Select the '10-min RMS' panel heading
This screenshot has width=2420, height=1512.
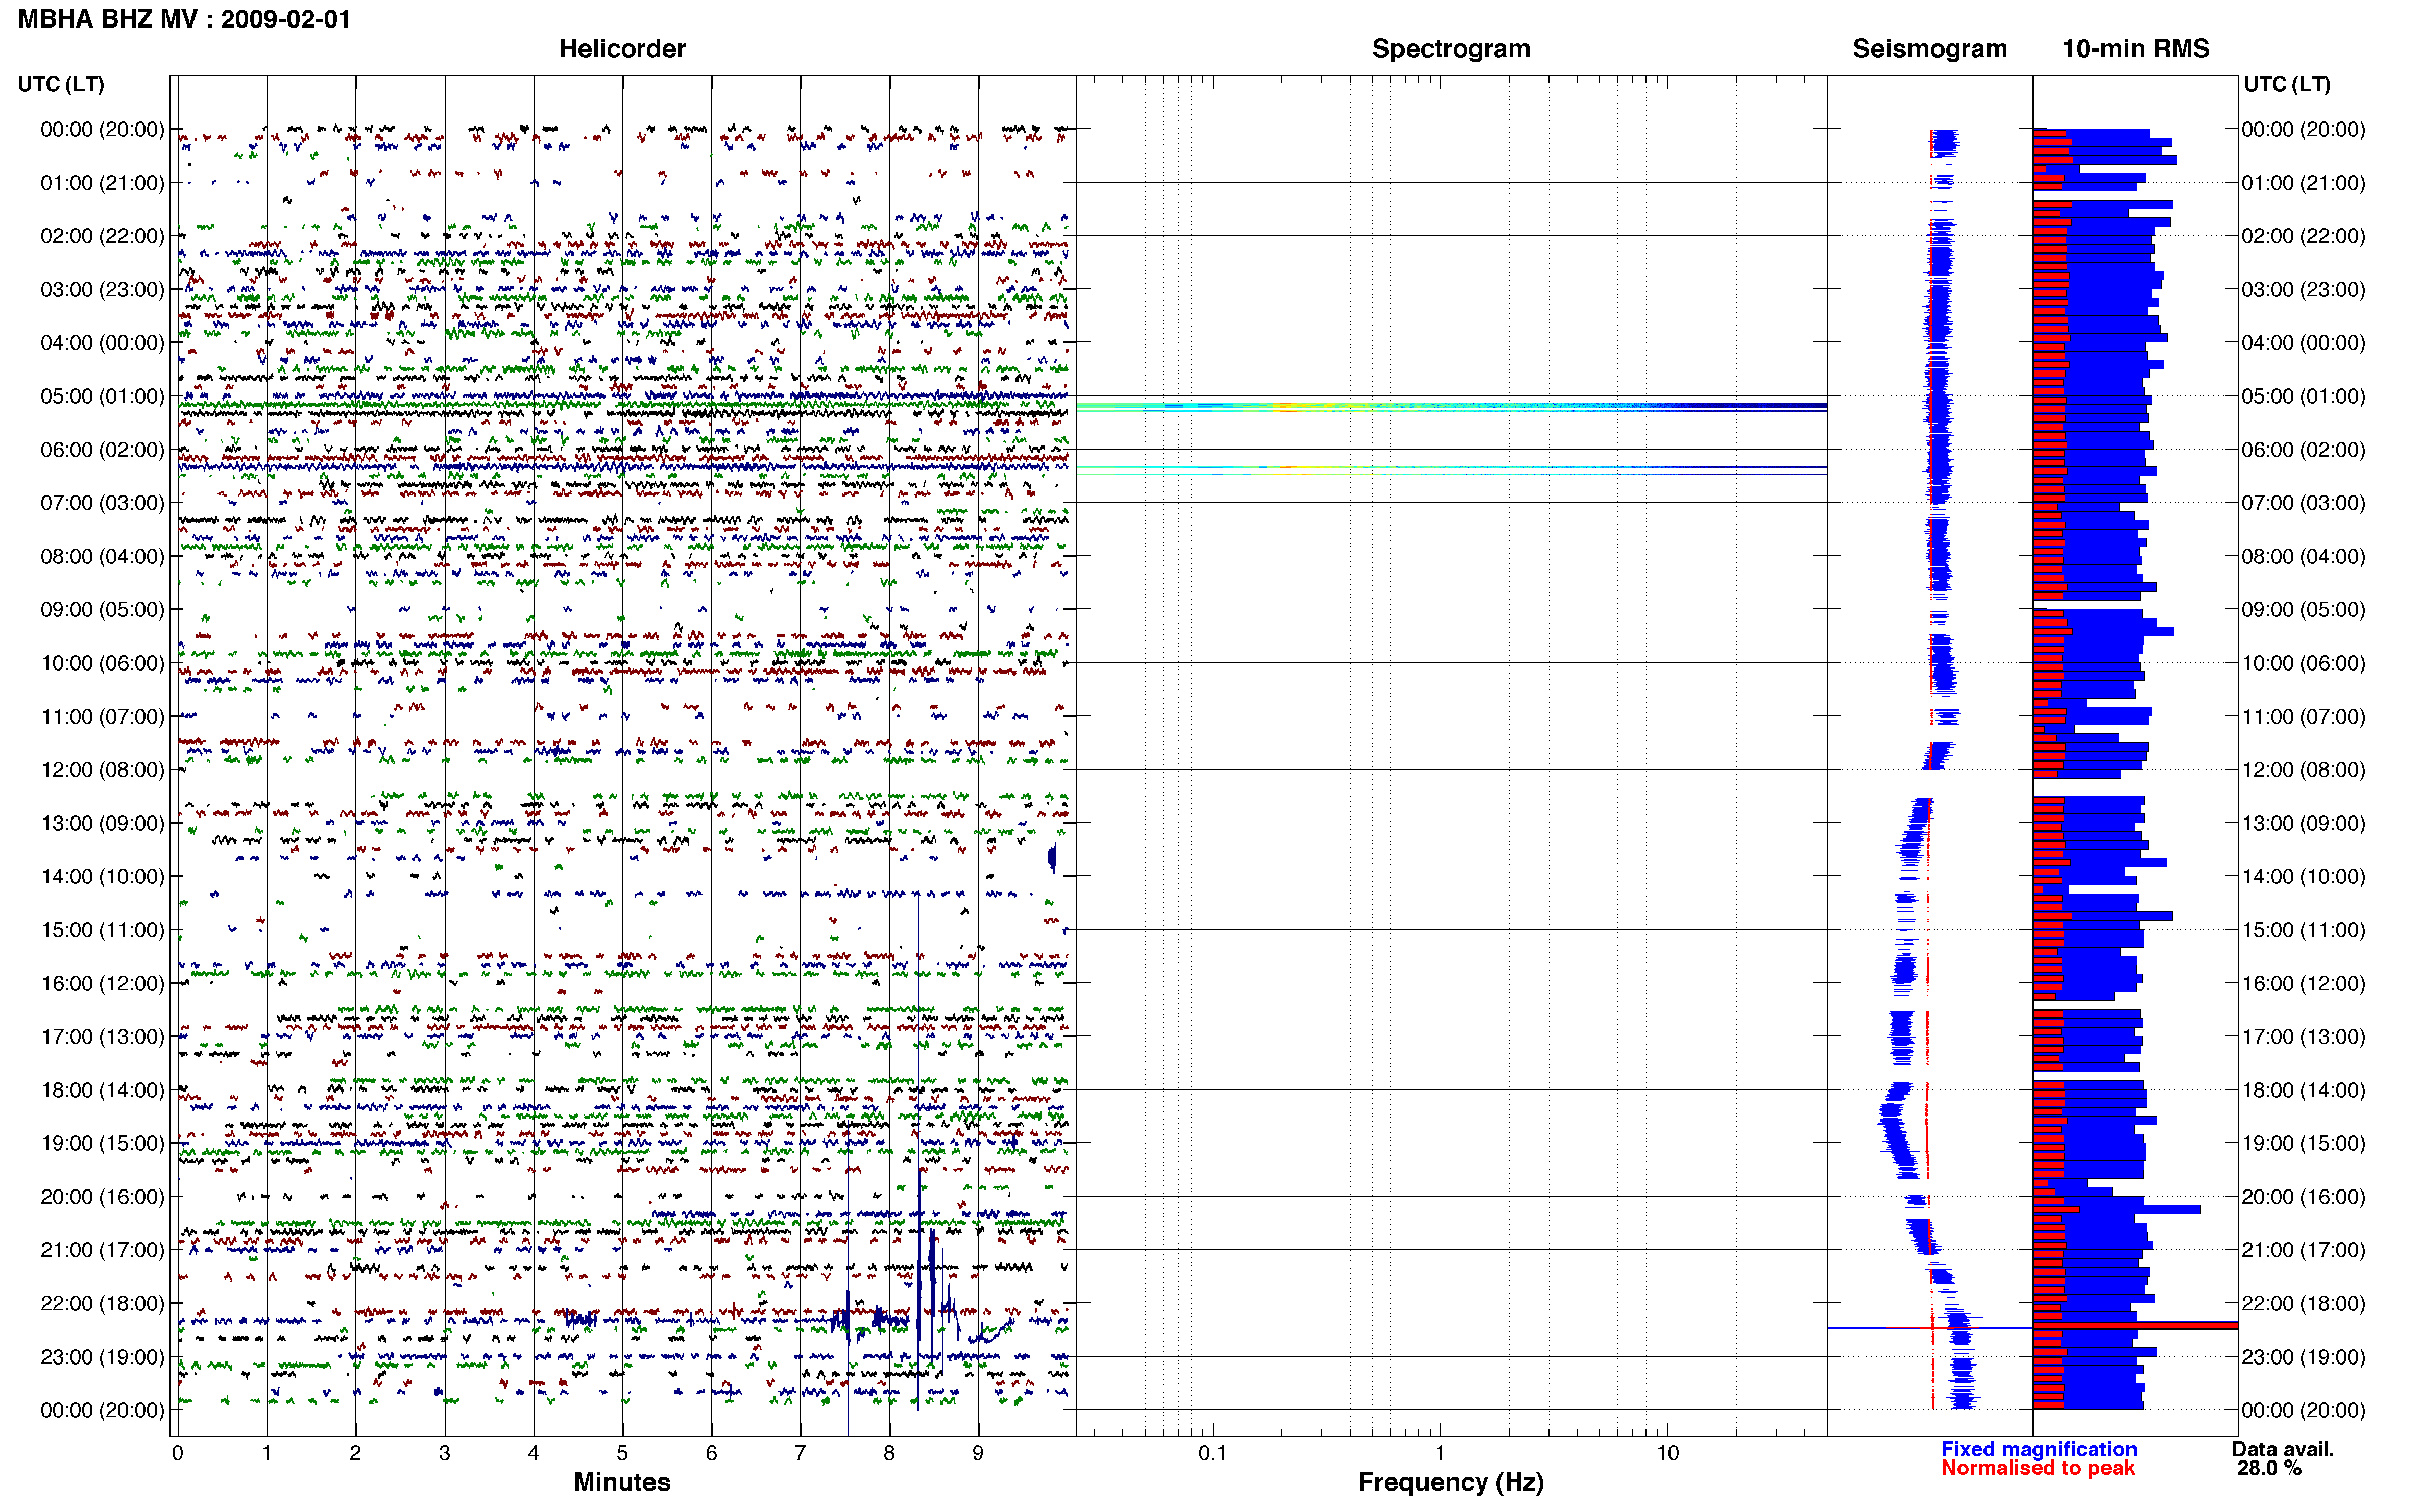coord(2136,49)
